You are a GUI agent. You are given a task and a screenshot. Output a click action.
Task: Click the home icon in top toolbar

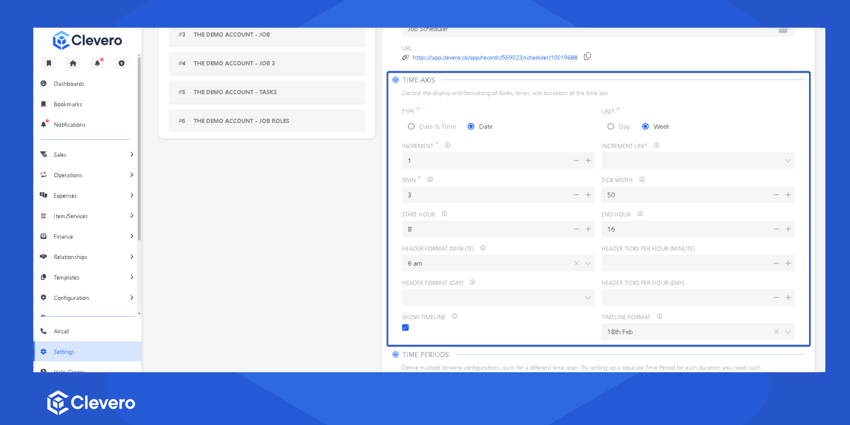pos(73,63)
